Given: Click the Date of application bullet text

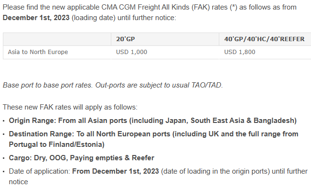Looking at the screenshot, I should (x=158, y=177).
